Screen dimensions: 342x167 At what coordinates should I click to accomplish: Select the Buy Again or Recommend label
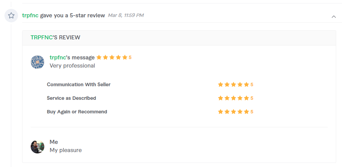pyautogui.click(x=77, y=112)
